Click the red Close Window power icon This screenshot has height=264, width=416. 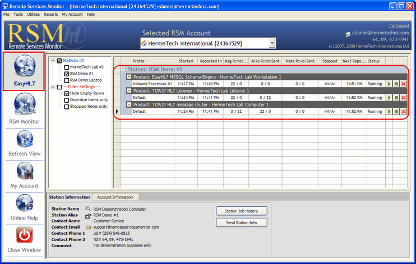tap(25, 235)
